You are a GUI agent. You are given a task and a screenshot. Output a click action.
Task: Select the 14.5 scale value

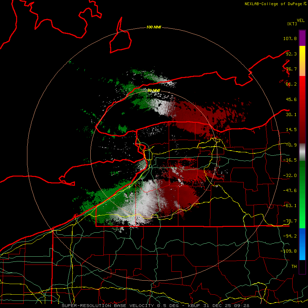[x=291, y=130]
